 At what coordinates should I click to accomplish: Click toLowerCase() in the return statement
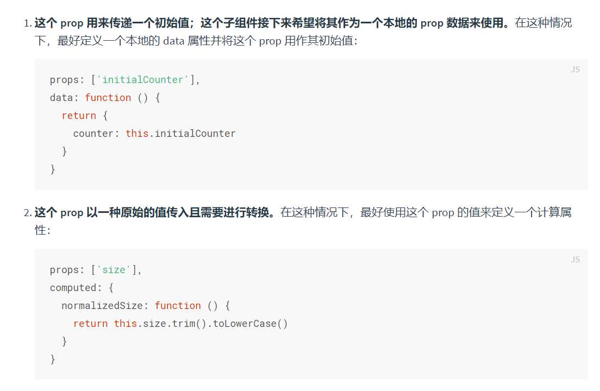coord(250,324)
